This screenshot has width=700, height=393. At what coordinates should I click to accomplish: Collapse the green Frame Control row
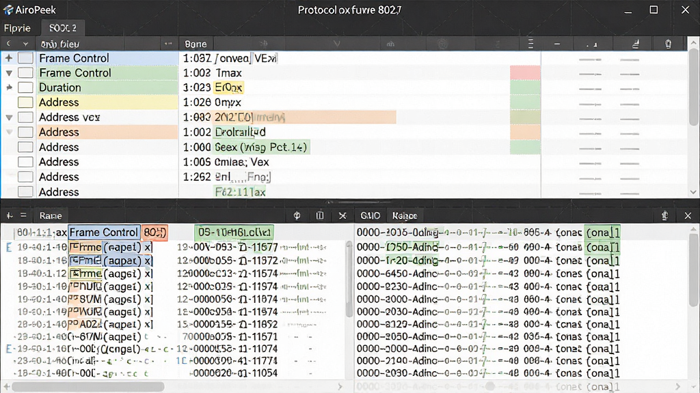[x=9, y=73]
